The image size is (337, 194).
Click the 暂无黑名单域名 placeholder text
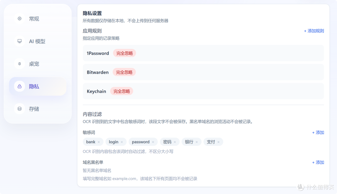coord(97,171)
